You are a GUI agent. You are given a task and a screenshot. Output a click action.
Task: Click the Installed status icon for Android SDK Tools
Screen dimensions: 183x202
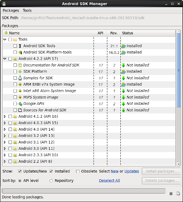pyautogui.click(x=123, y=46)
